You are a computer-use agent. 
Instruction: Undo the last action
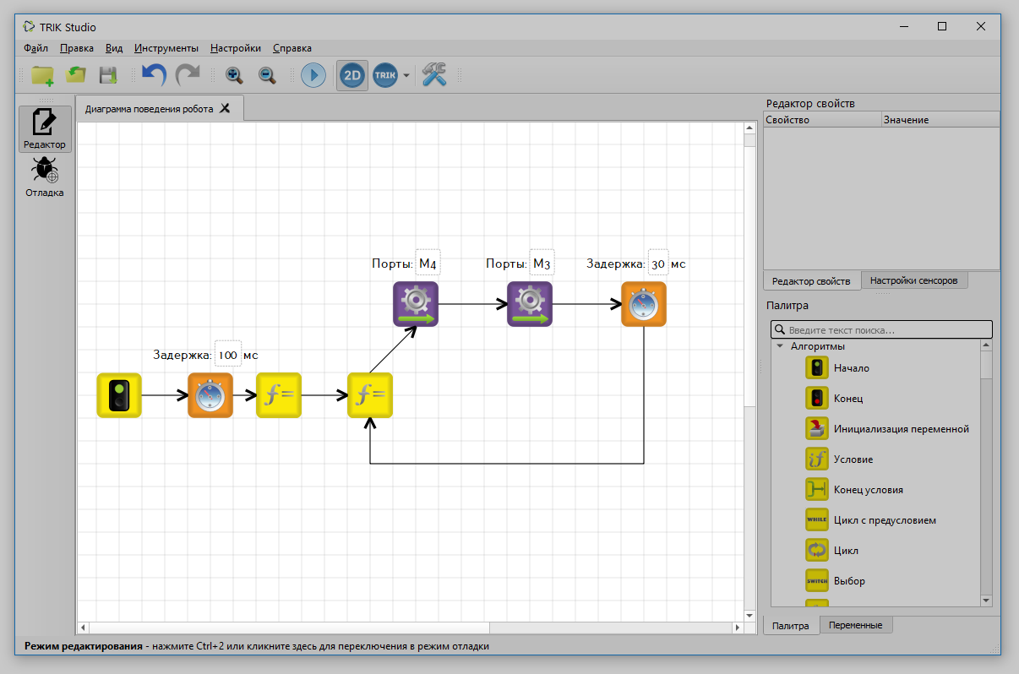(154, 75)
